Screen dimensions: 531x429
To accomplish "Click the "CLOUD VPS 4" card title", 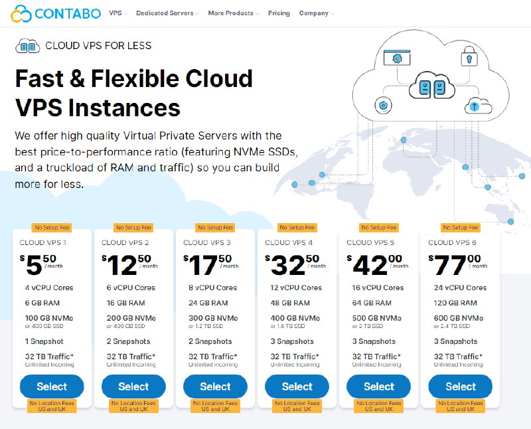I will (x=289, y=242).
